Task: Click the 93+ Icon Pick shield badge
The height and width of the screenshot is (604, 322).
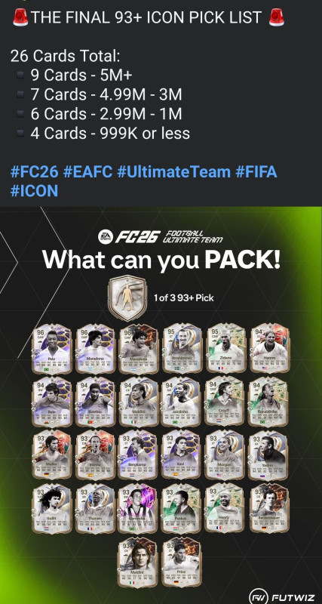Action: (x=127, y=297)
